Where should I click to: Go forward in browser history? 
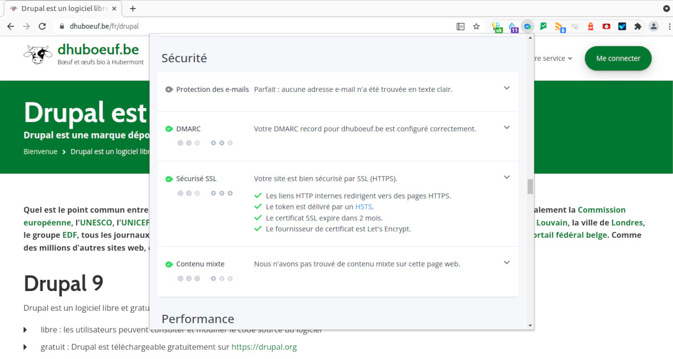[26, 26]
